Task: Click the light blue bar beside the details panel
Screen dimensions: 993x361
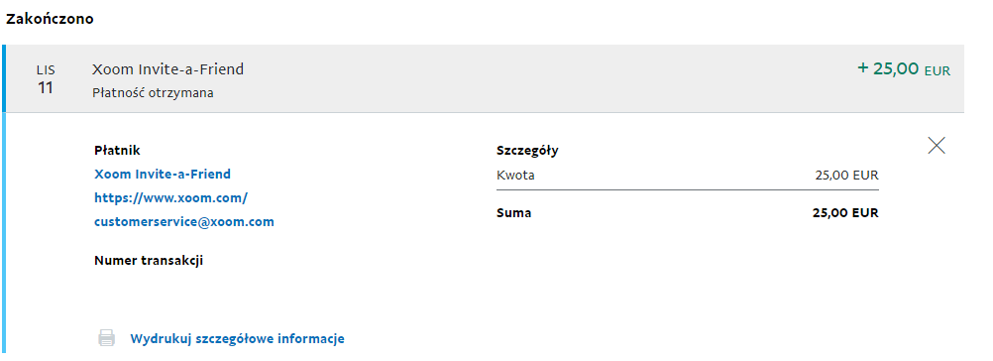Action: point(3,233)
